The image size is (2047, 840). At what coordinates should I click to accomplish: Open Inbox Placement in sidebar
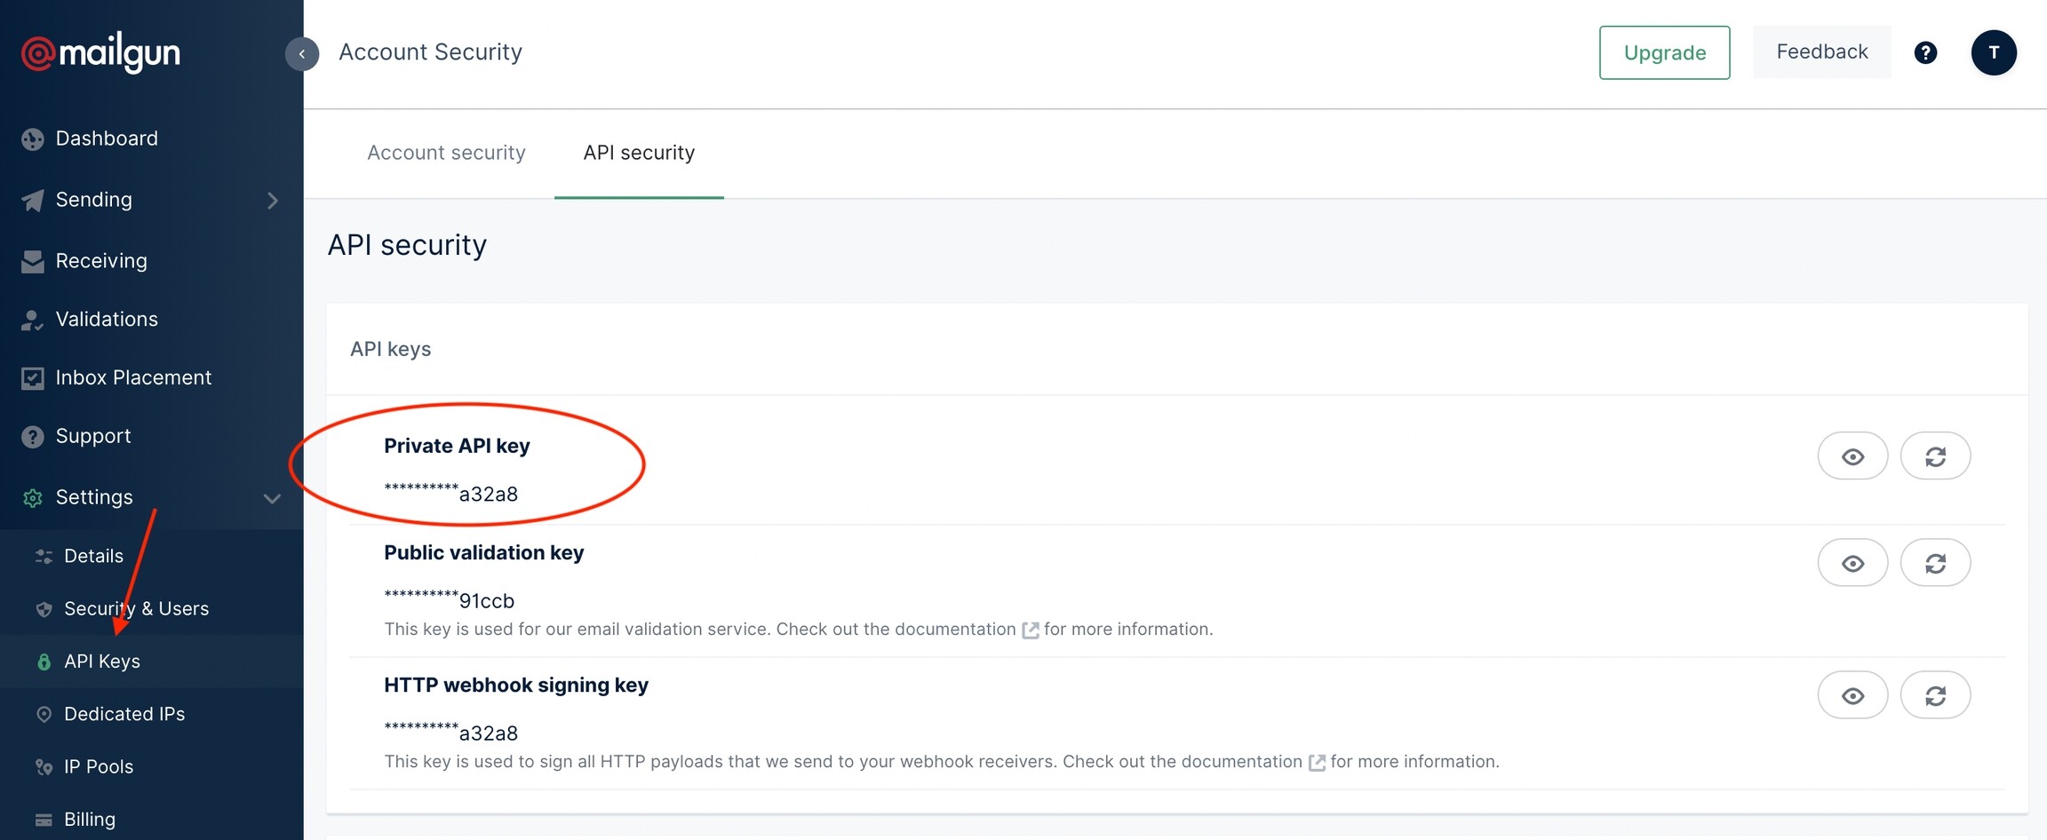pyautogui.click(x=133, y=377)
